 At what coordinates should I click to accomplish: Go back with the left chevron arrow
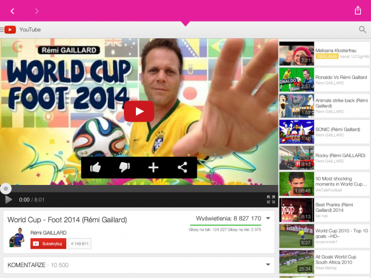click(x=13, y=11)
